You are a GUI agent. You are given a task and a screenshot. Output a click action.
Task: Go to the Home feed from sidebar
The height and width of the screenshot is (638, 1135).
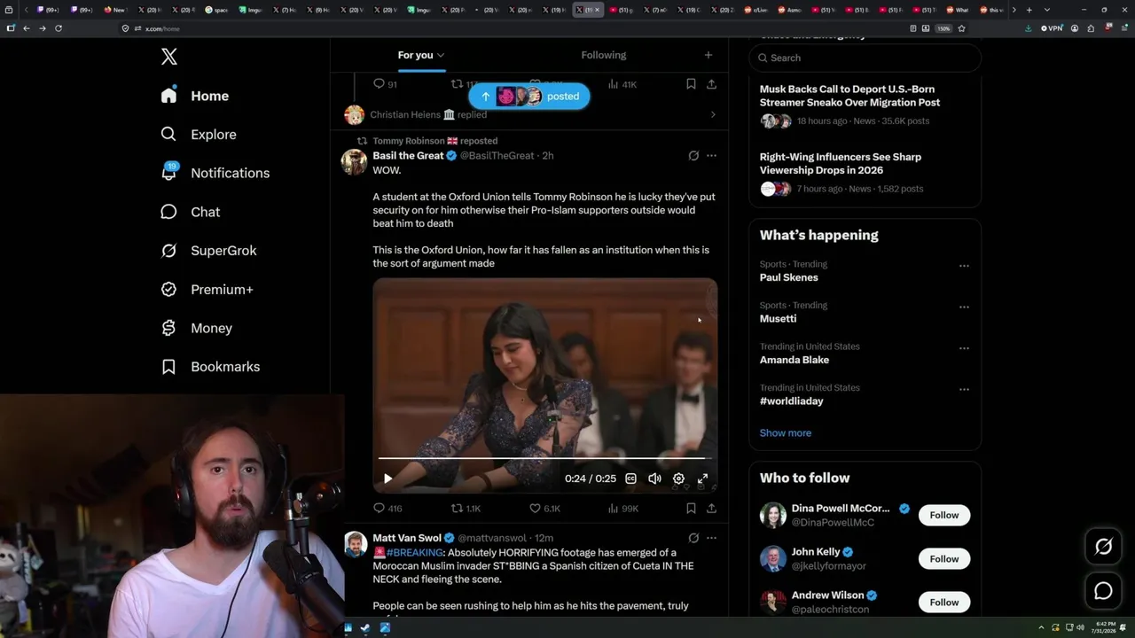pyautogui.click(x=194, y=96)
